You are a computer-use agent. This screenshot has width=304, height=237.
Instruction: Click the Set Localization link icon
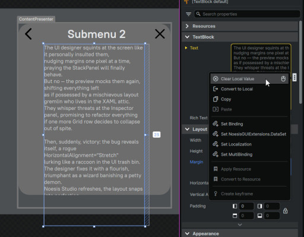tap(216, 144)
